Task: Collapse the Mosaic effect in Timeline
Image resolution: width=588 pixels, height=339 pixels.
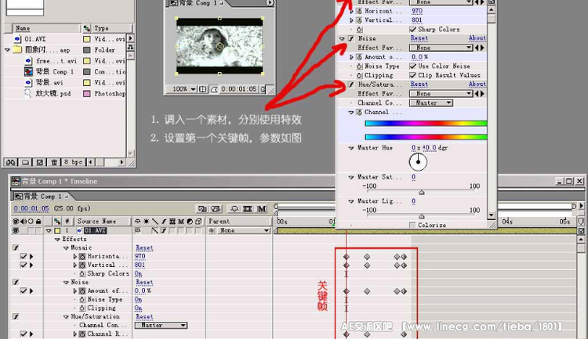Action: (x=66, y=247)
